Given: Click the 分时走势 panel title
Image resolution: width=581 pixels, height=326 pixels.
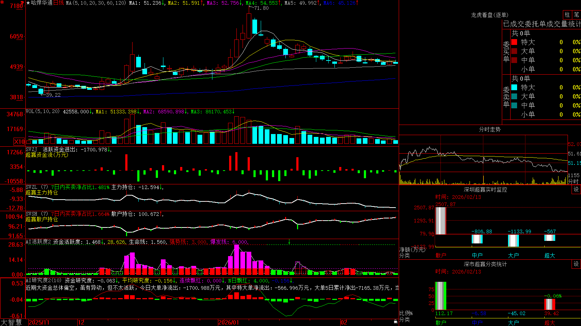Looking at the screenshot, I should (489, 129).
